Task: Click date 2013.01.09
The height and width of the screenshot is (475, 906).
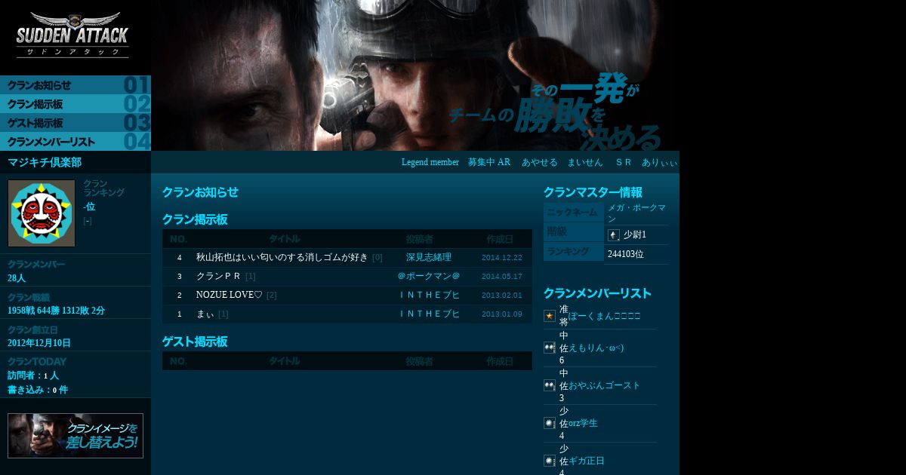Action: (502, 314)
